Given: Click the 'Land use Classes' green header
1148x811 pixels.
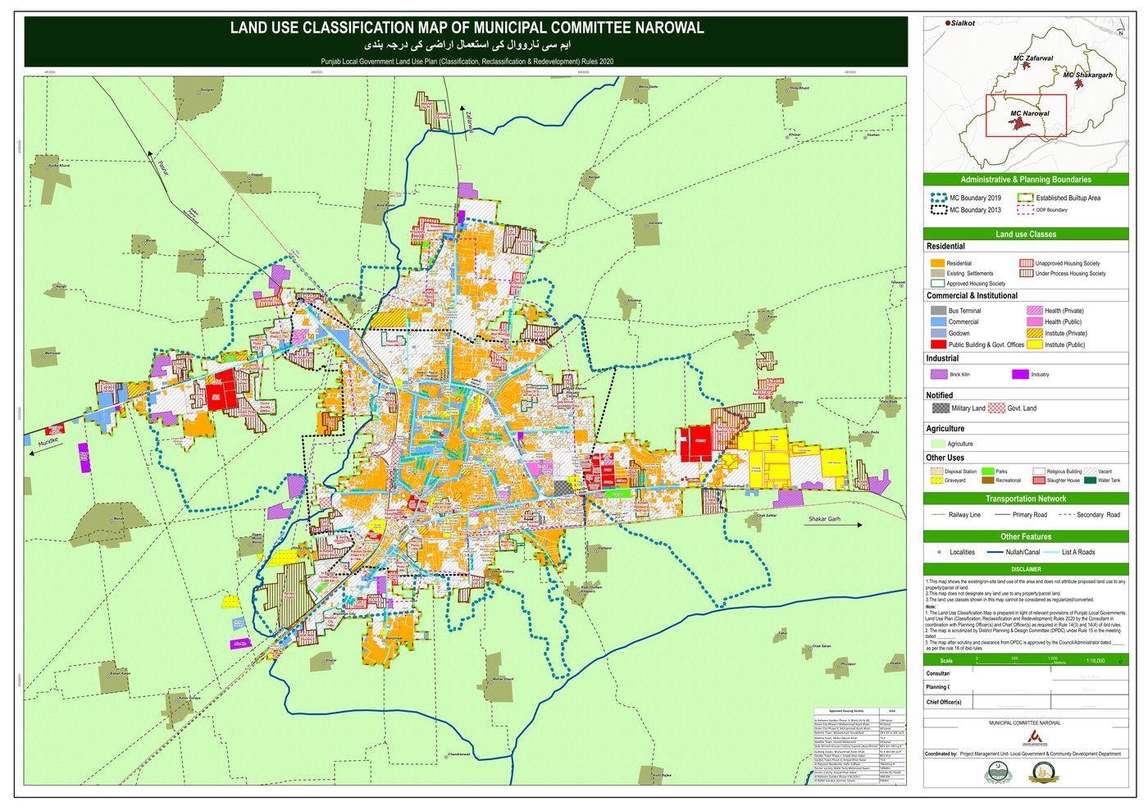Looking at the screenshot, I should [1026, 234].
